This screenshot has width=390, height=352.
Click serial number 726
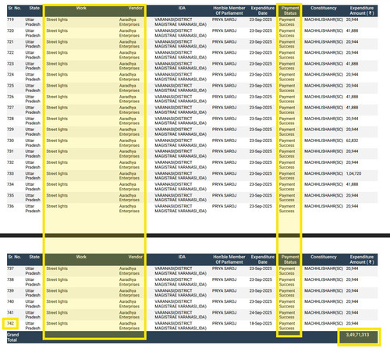pos(11,97)
